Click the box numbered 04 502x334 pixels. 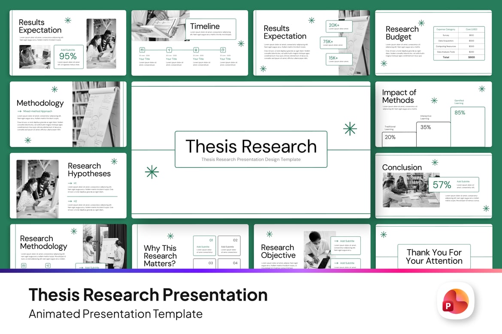[229, 264]
